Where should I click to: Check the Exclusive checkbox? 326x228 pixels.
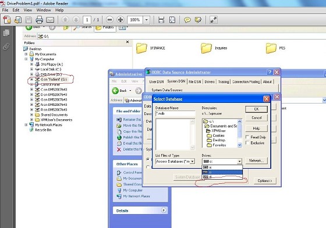coord(247,143)
